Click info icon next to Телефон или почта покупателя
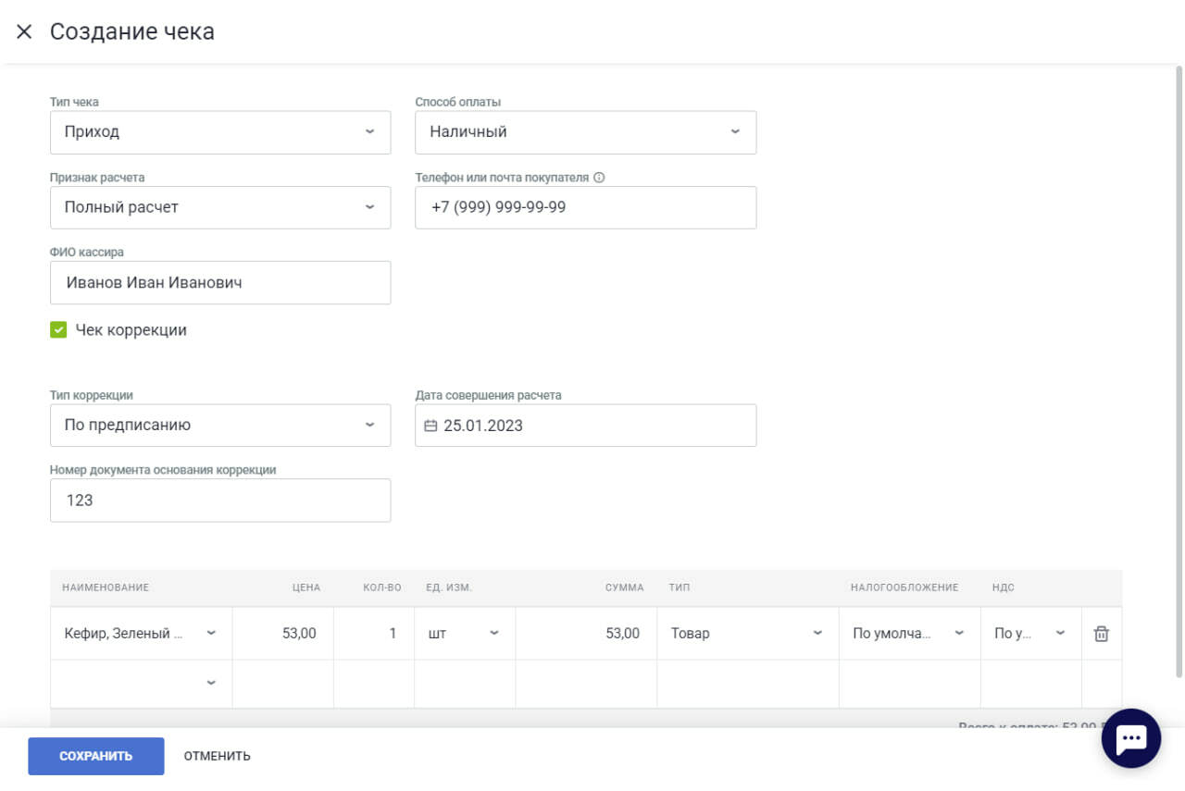1185x791 pixels. [x=599, y=178]
